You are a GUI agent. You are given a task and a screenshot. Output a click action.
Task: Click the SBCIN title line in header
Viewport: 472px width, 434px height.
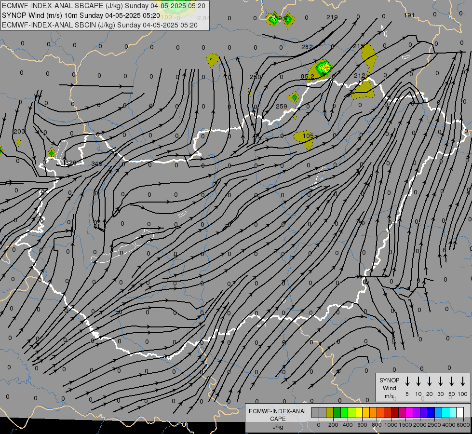click(100, 25)
